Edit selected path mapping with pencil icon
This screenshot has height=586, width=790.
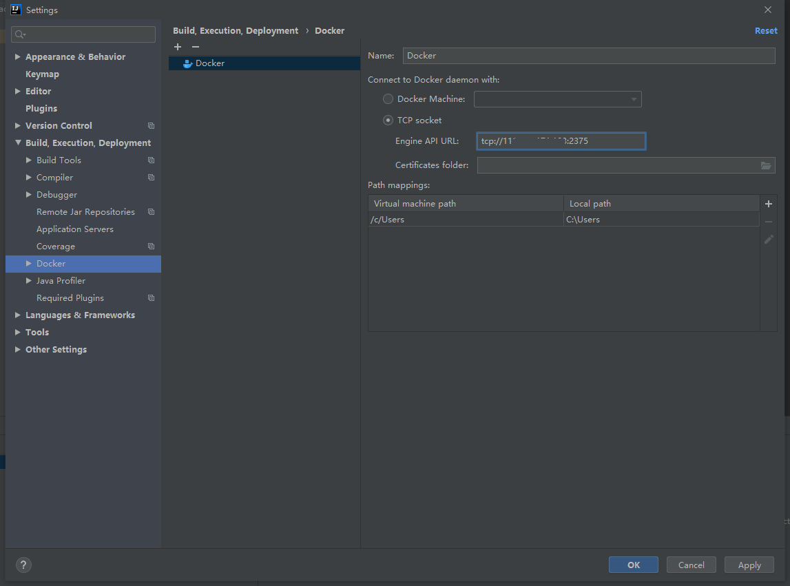click(768, 239)
